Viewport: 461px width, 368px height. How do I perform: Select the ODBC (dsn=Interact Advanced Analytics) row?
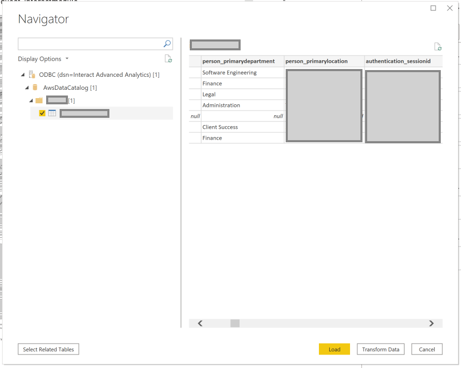tap(99, 75)
